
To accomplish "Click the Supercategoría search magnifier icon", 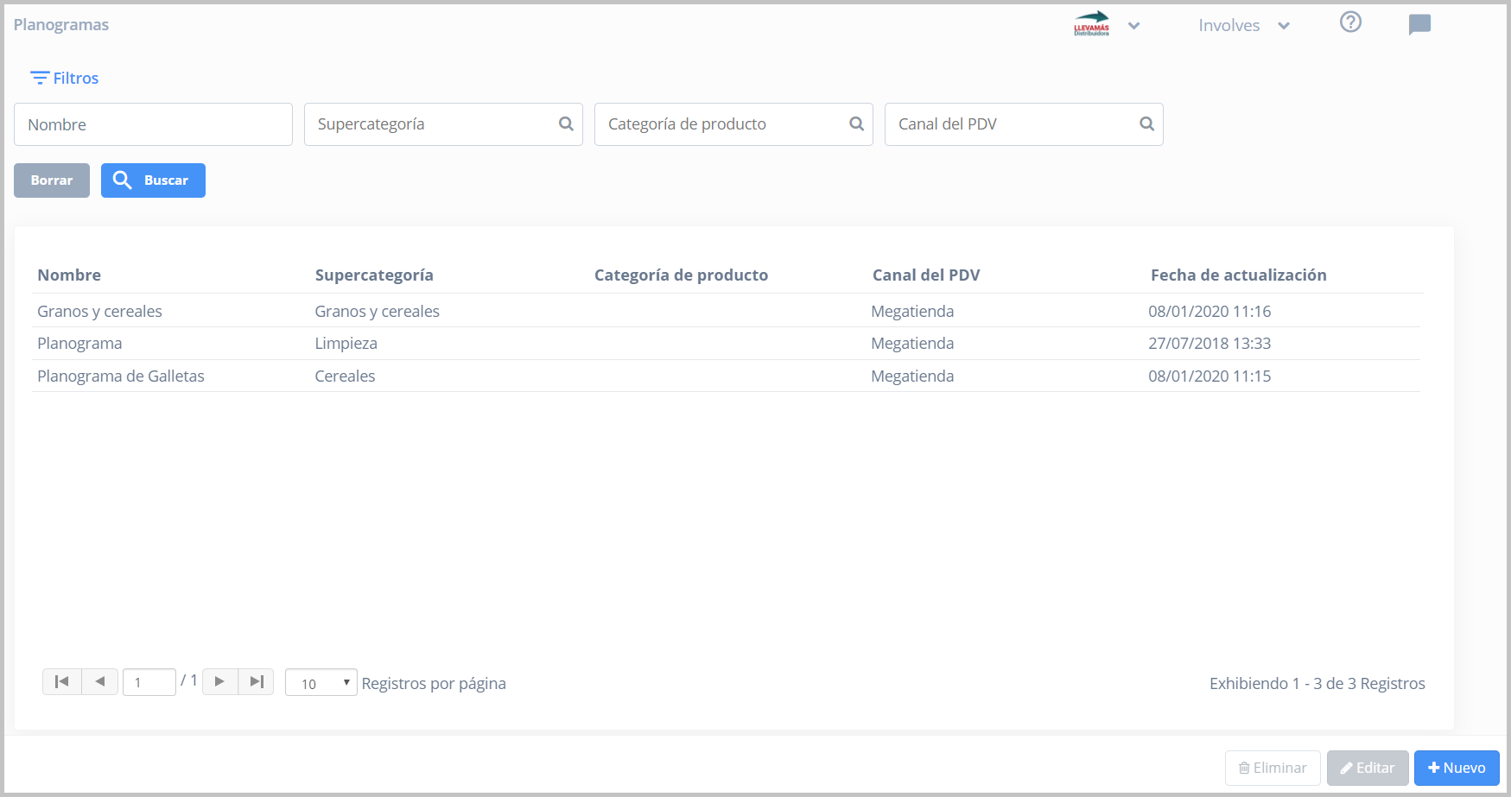I will pyautogui.click(x=566, y=124).
